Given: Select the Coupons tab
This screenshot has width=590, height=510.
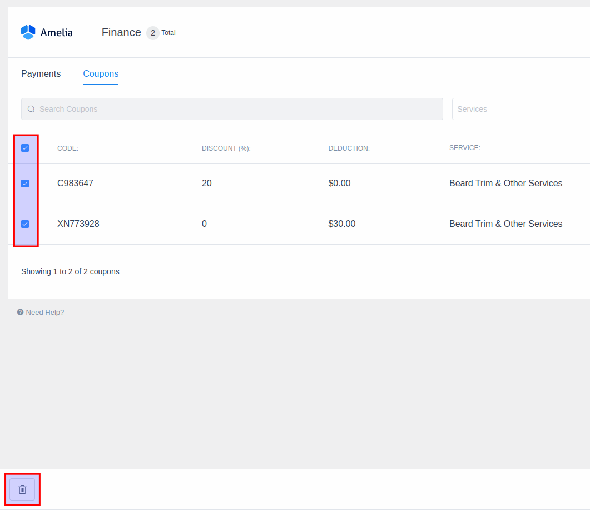Looking at the screenshot, I should tap(101, 74).
